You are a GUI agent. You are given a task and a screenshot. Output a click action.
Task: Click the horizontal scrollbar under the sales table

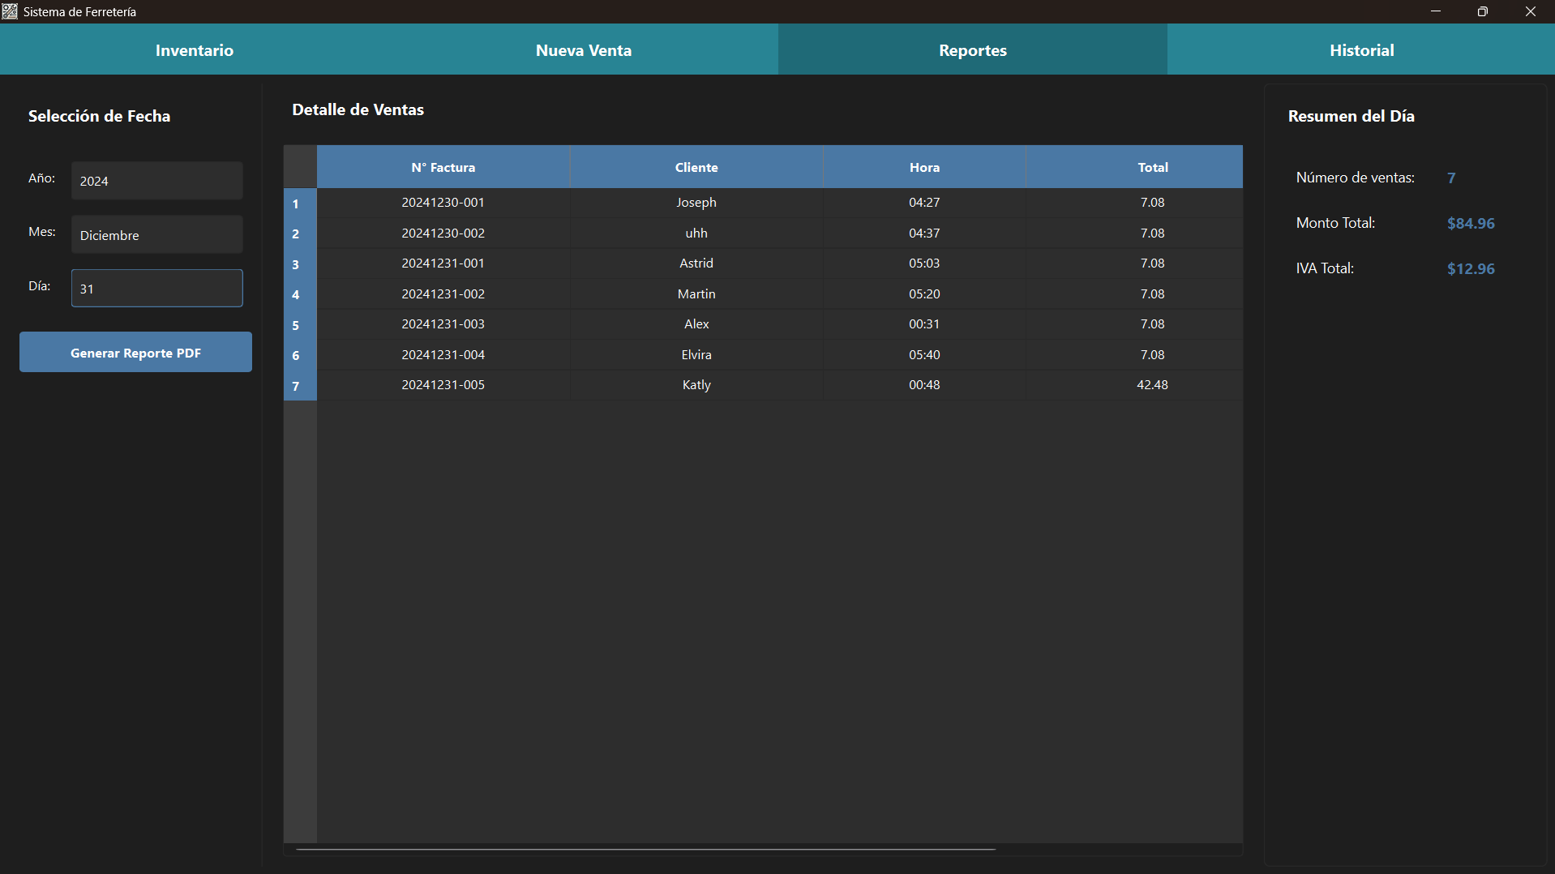tap(645, 849)
